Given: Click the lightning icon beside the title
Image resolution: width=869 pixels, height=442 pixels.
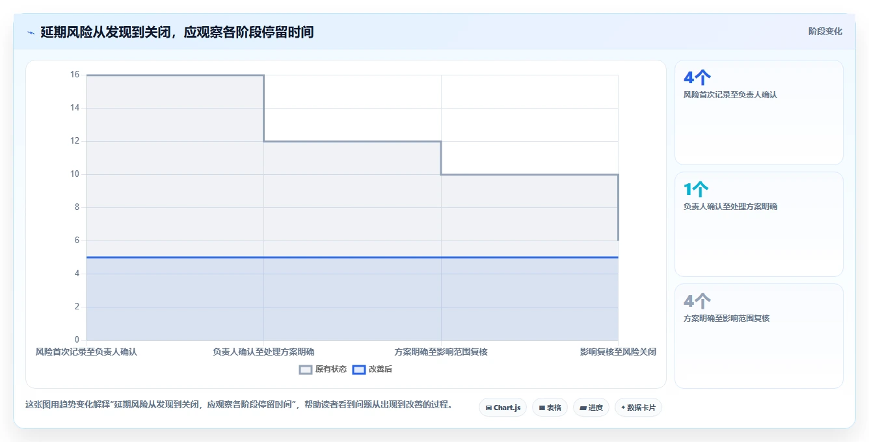Looking at the screenshot, I should (x=31, y=32).
